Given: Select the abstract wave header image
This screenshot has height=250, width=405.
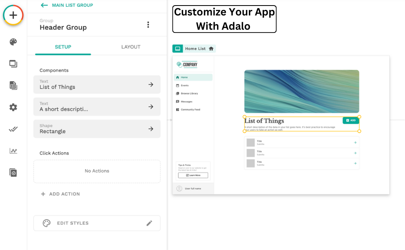Looking at the screenshot, I should pos(301,92).
